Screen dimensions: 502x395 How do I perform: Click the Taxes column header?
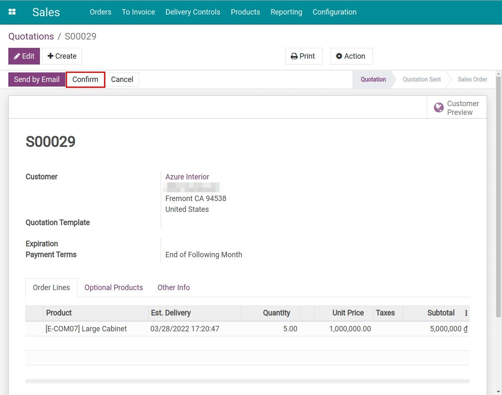coord(388,313)
